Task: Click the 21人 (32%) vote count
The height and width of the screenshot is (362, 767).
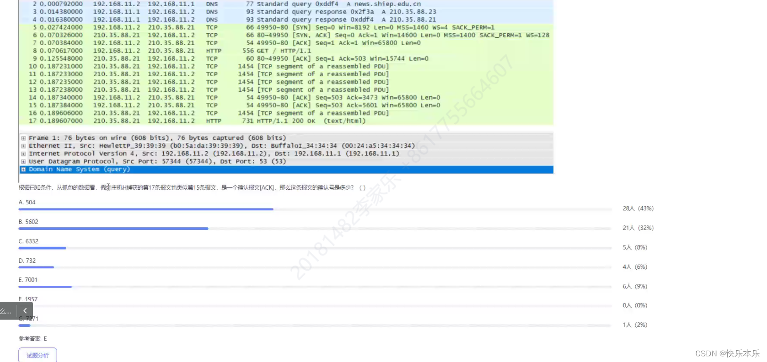Action: tap(638, 228)
